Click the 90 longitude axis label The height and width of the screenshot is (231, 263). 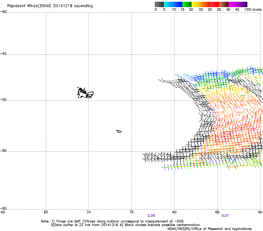(x=260, y=212)
